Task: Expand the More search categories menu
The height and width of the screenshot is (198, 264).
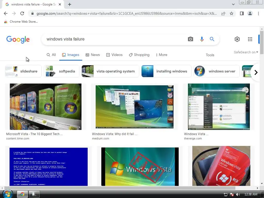Action: (161, 55)
